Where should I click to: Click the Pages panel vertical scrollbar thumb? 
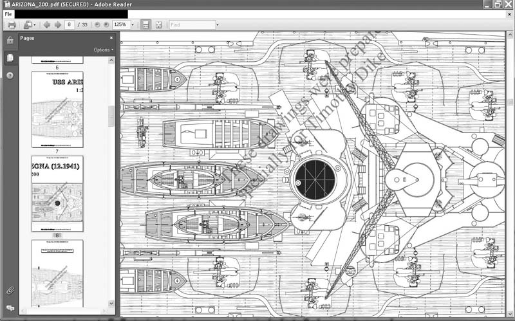click(x=111, y=116)
